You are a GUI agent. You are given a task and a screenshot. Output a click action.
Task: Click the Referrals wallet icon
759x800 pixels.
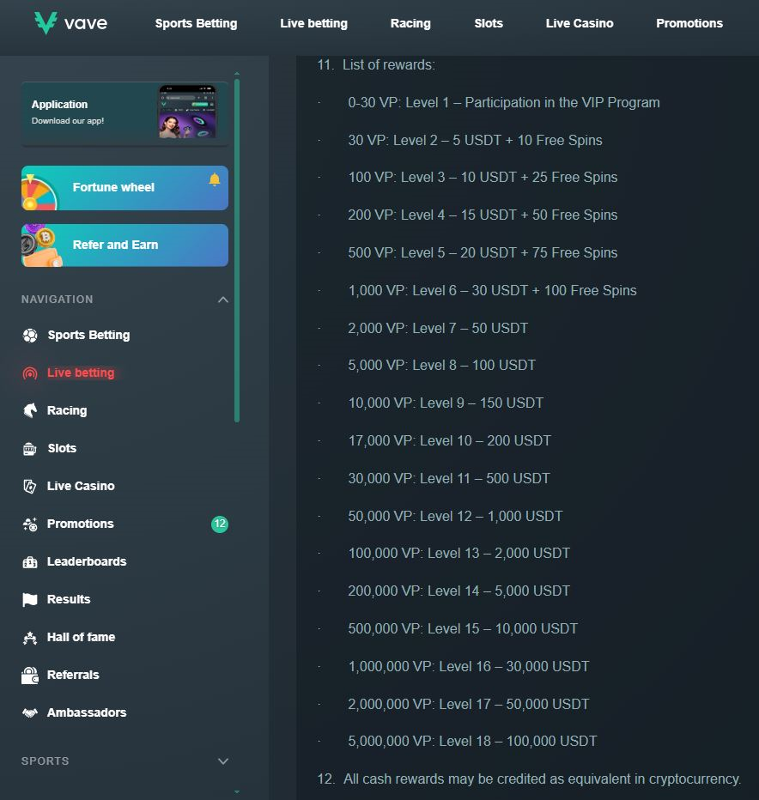pyautogui.click(x=30, y=676)
